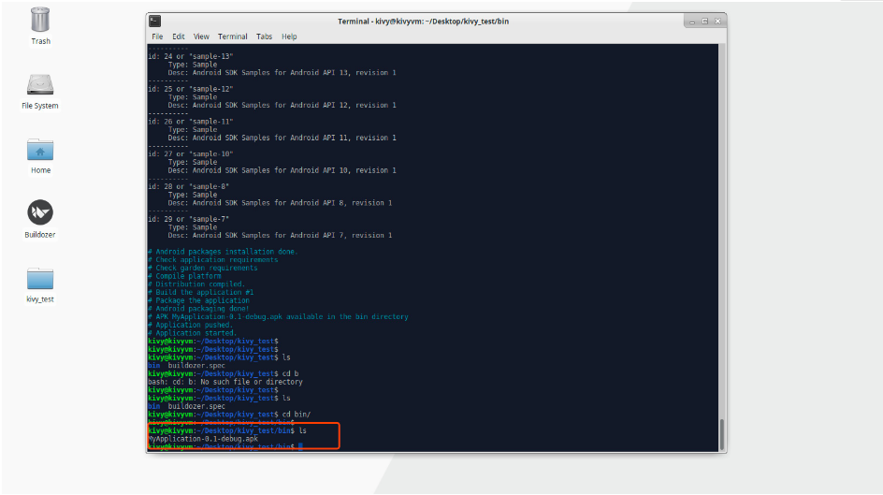Screen dimensions: 883x495
Task: Minimize the Terminal window
Action: coord(692,22)
